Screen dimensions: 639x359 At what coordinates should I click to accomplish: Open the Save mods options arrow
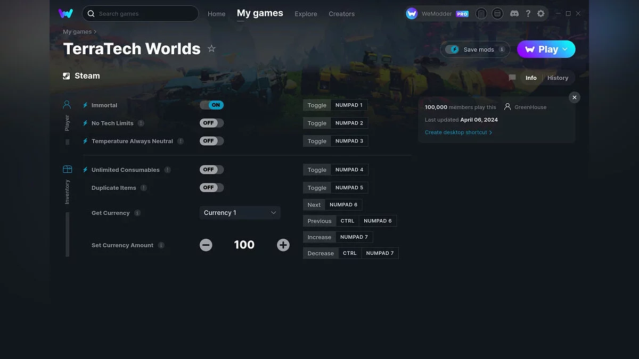(x=501, y=49)
